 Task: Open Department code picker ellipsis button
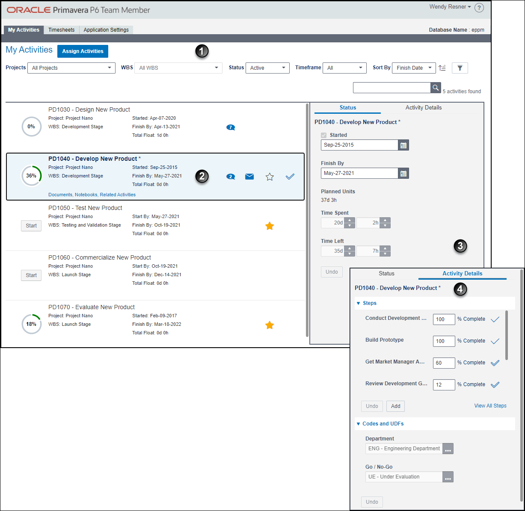pyautogui.click(x=448, y=449)
